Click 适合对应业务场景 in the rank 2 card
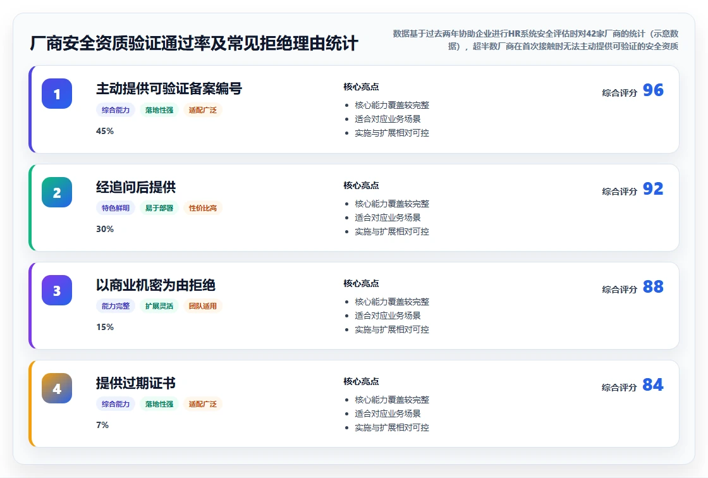This screenshot has height=478, width=708. click(x=388, y=218)
